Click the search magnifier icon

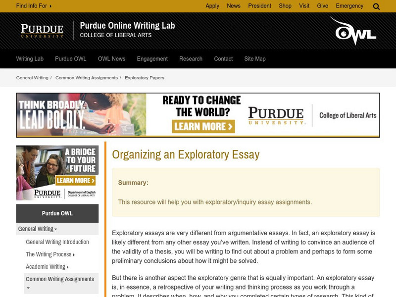pos(376,6)
